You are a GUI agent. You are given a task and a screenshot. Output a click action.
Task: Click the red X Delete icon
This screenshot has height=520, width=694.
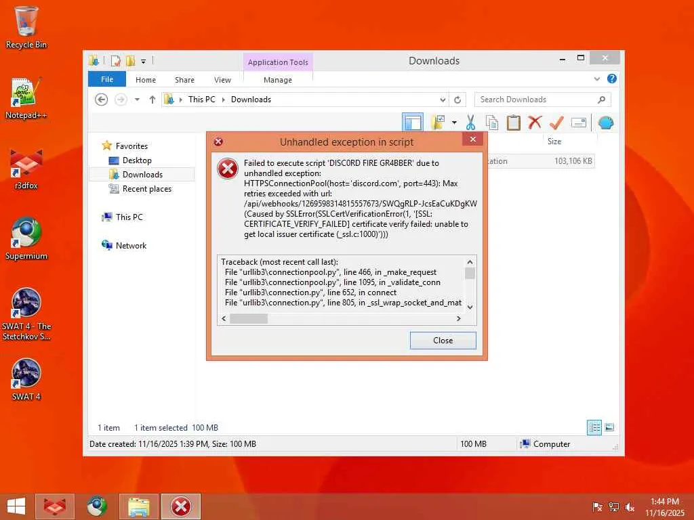pos(535,123)
